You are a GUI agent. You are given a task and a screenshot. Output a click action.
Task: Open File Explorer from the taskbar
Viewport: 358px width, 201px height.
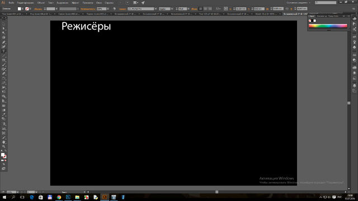click(x=77, y=197)
